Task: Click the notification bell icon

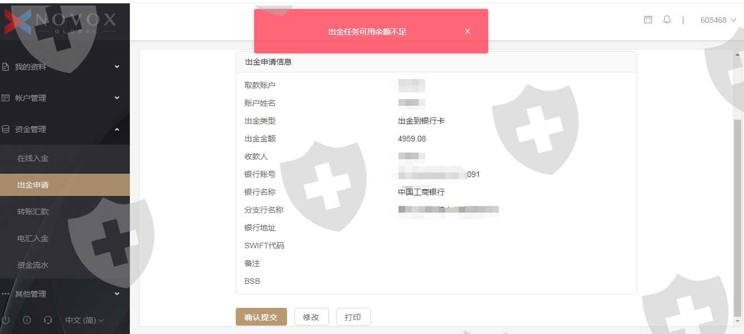Action: coord(667,19)
